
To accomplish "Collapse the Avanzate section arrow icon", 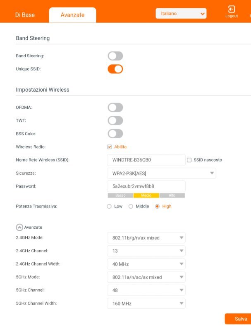I will coord(19,227).
